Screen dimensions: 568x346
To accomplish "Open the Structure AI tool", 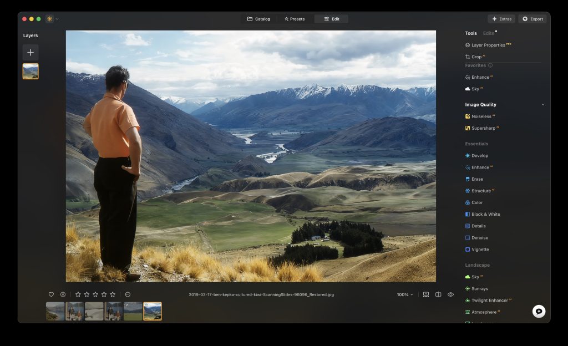I will [x=480, y=190].
